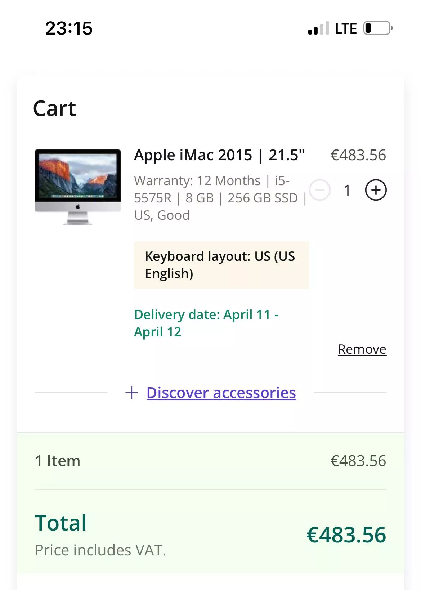Open the Apple iMac 2015 product title
This screenshot has width=421, height=590.
point(219,155)
